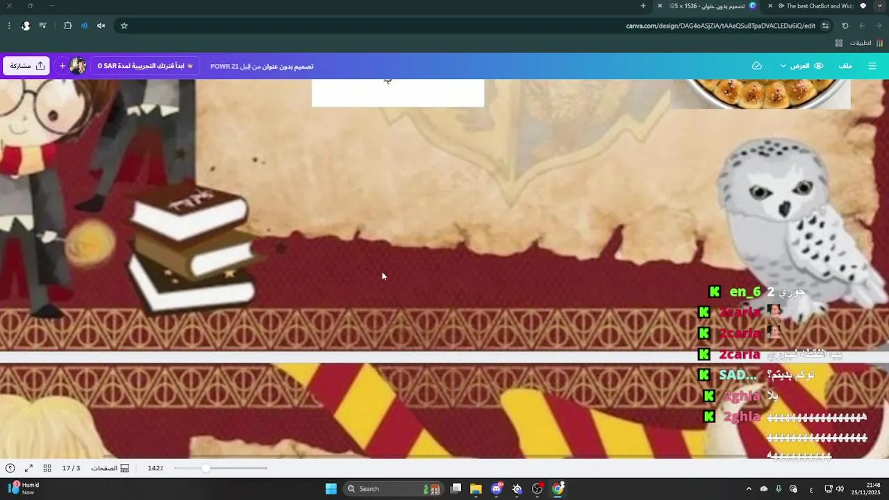This screenshot has height=500, width=889.
Task: Mute the tab via speaker icon
Action: 101,26
